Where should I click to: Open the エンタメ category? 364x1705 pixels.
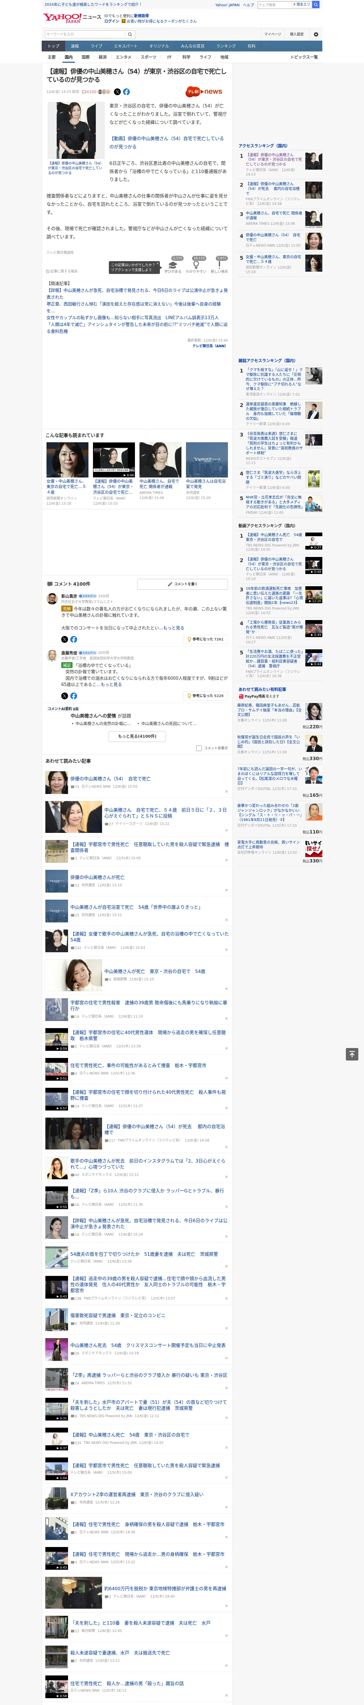click(x=124, y=57)
